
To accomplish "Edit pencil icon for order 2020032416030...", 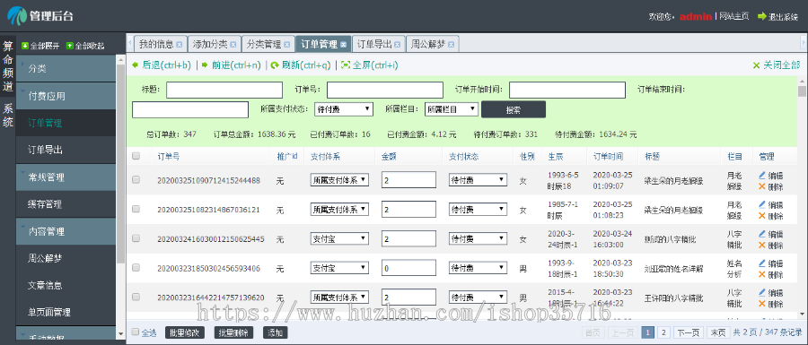I will point(762,233).
